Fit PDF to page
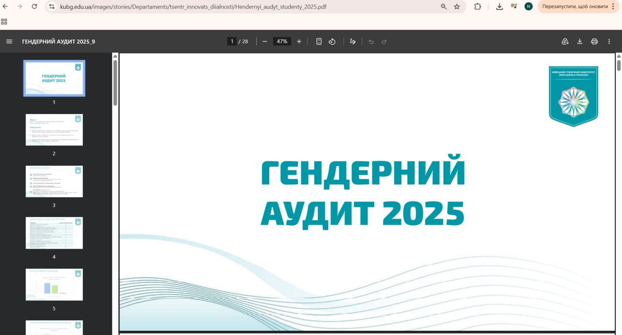Viewport: 622px width, 335px height. coord(319,42)
